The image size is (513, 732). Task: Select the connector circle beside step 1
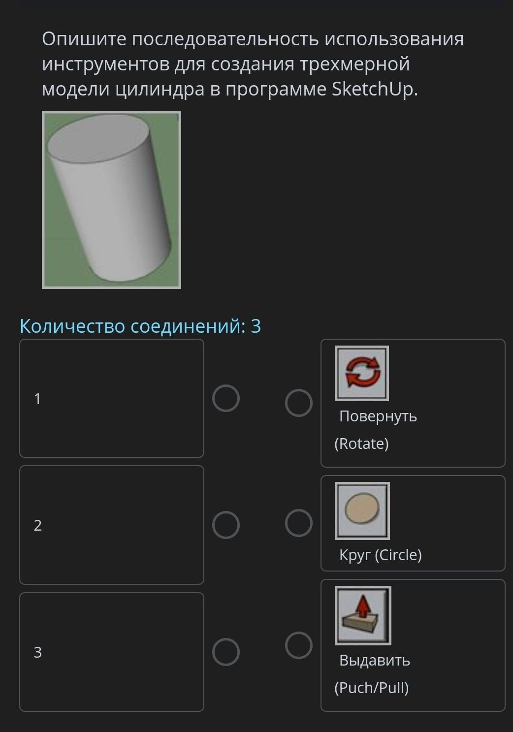[x=226, y=398]
